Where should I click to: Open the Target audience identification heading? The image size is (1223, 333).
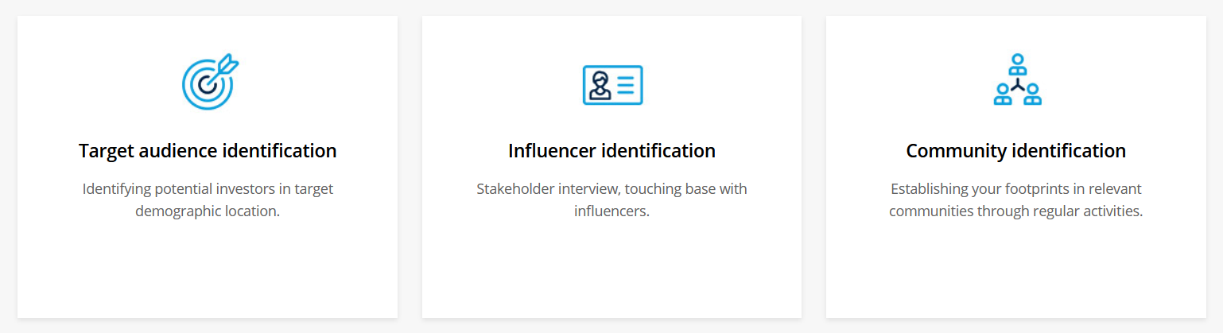click(208, 150)
